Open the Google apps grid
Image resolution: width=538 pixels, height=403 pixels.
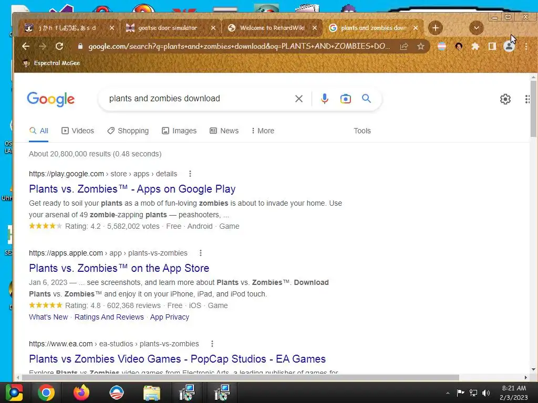[x=527, y=99]
